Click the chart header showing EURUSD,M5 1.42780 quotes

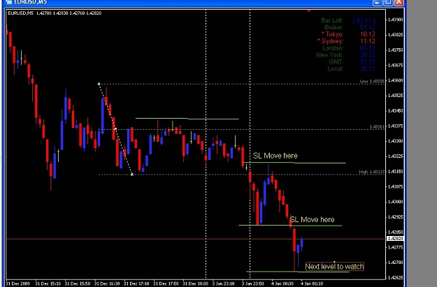[55, 13]
